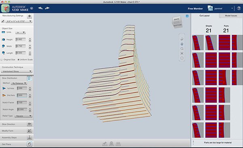The image size is (243, 148).
Task: Click the lock icon in bottom toolbar
Action: point(111,144)
